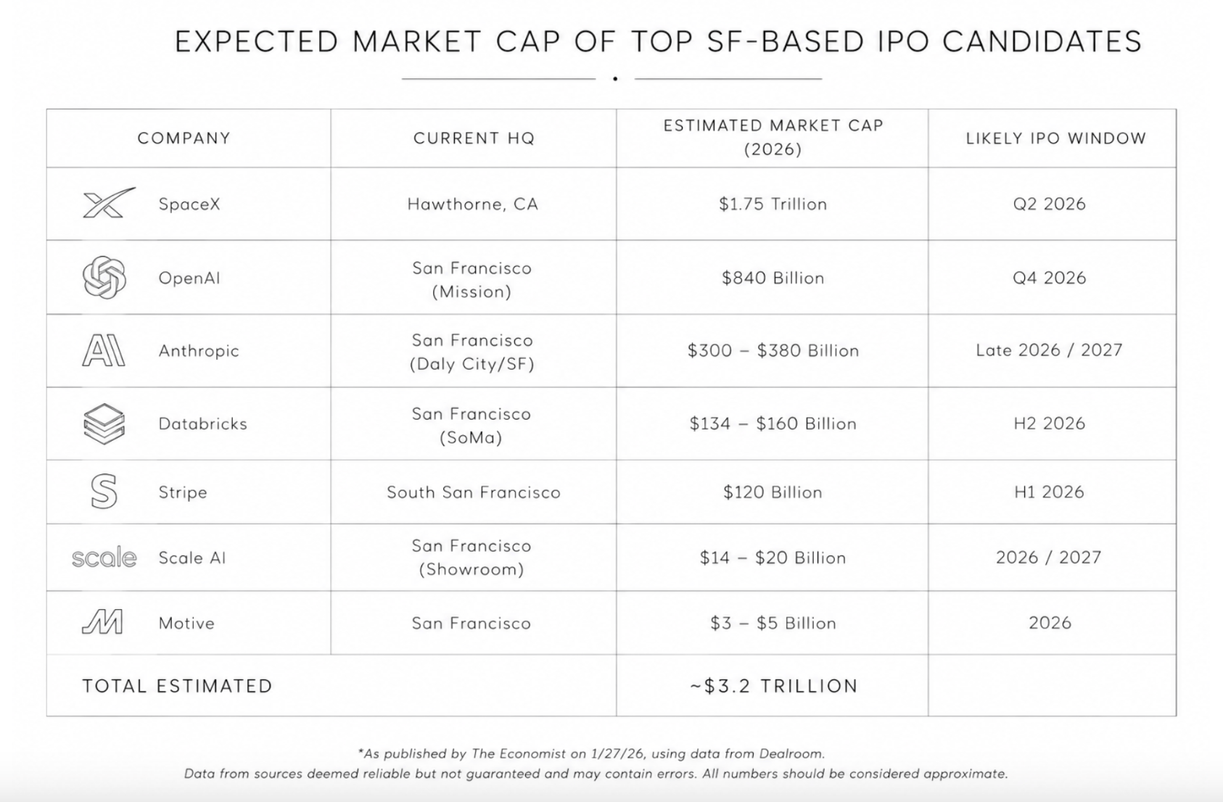Select the Anthropic AI logo

[104, 350]
